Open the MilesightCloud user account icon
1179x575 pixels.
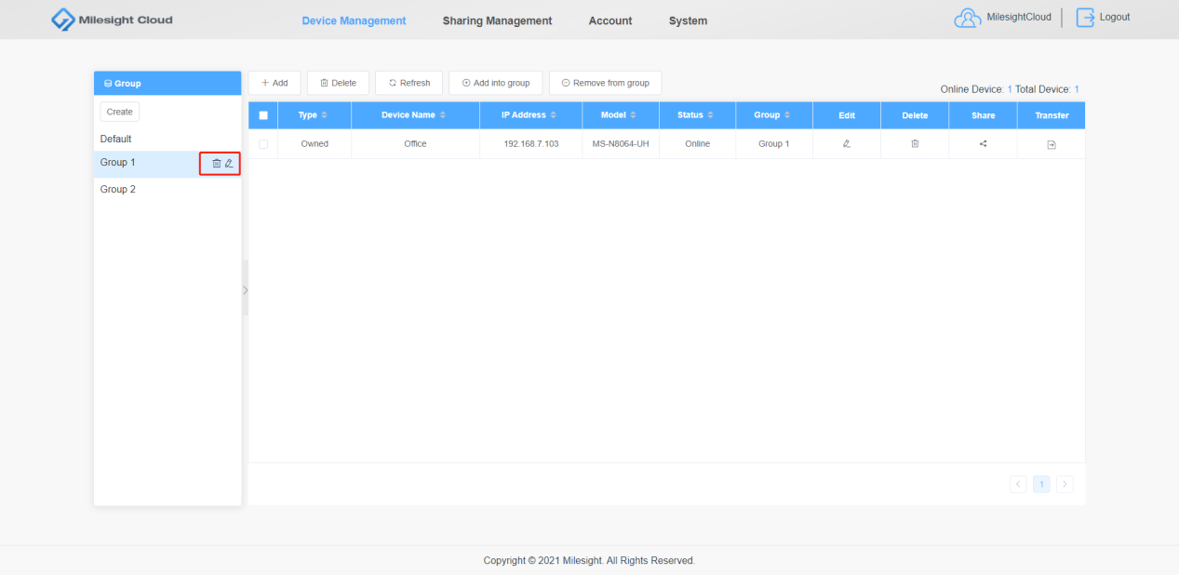[x=968, y=19]
